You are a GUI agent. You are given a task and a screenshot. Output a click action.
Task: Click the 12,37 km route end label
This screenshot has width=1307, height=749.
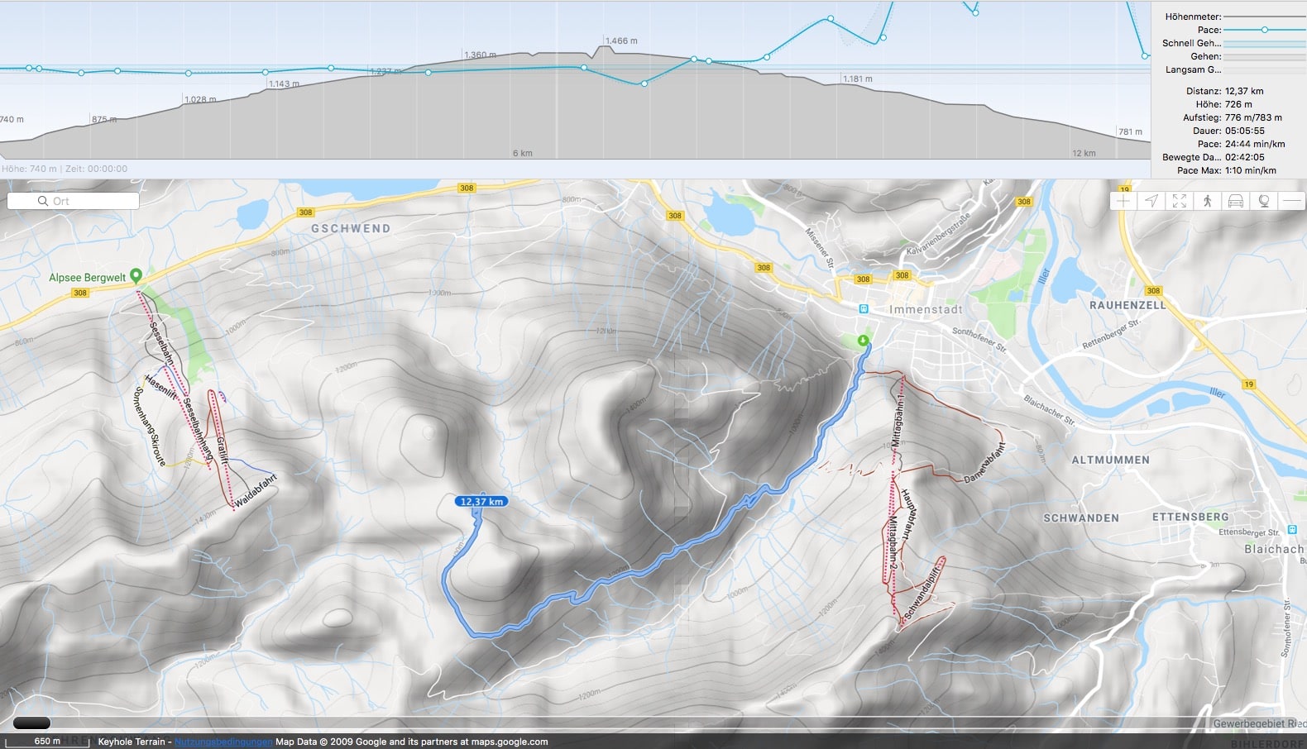click(481, 501)
